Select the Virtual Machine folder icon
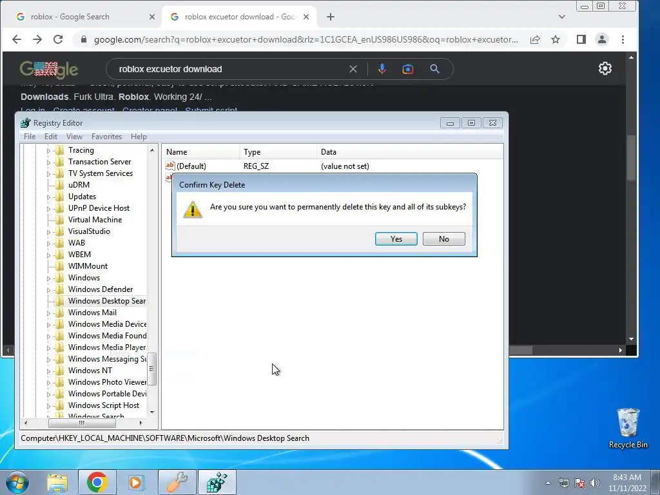This screenshot has height=495, width=660. click(60, 220)
